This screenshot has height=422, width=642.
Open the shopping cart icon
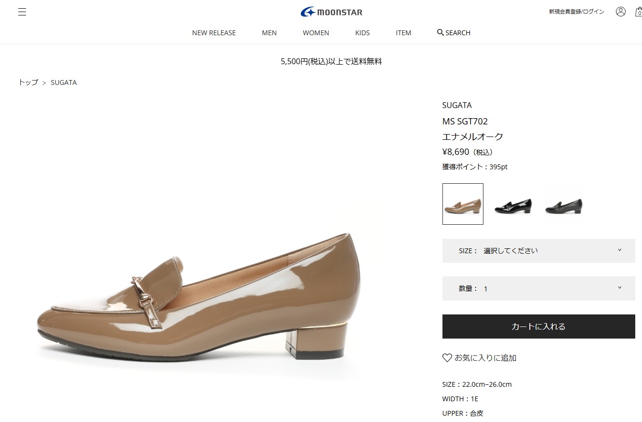639,12
